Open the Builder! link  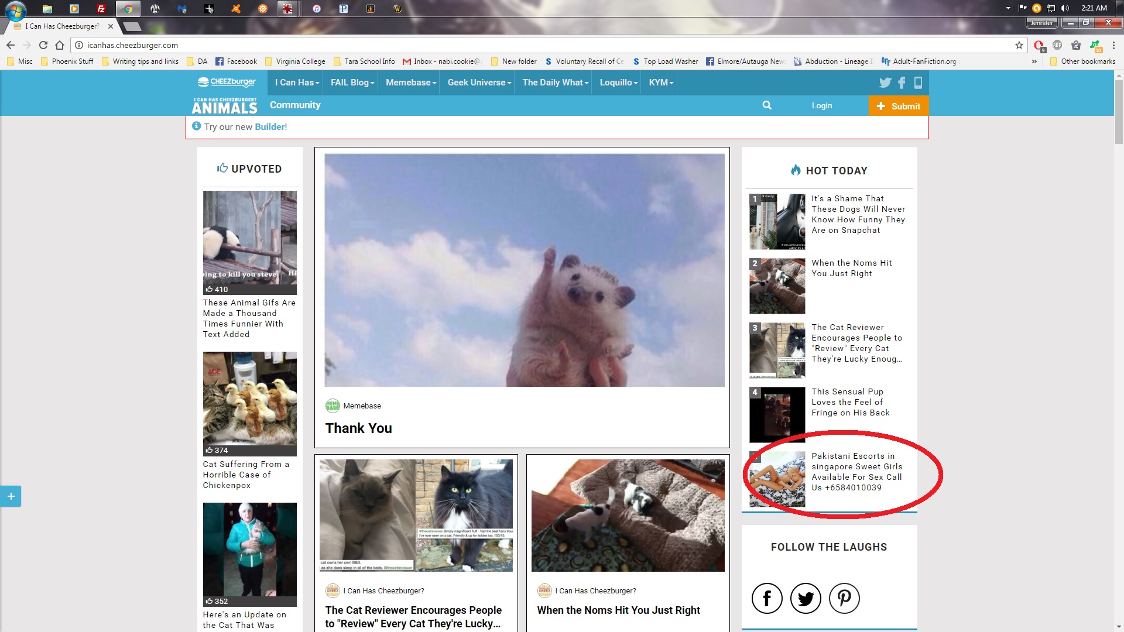coord(271,126)
